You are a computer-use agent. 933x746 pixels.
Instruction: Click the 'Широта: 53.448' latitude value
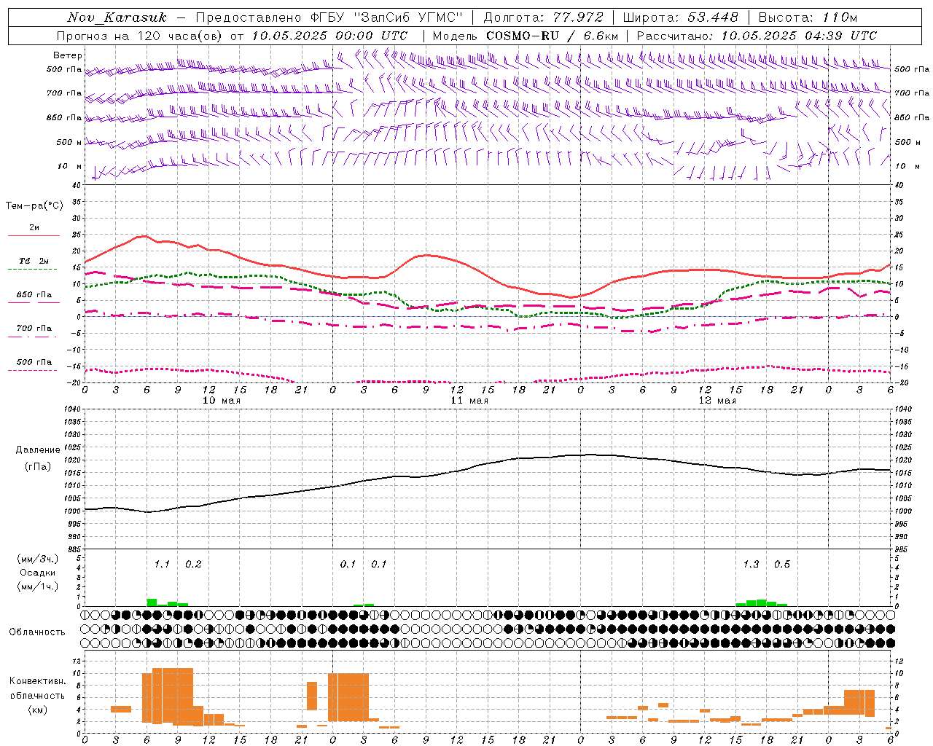(x=681, y=17)
